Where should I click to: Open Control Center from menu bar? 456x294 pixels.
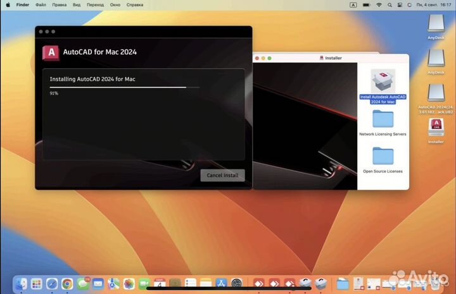[400, 5]
